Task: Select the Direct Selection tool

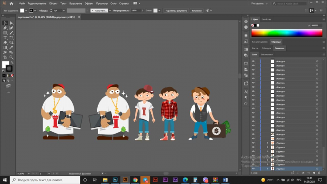Action: tap(11, 23)
